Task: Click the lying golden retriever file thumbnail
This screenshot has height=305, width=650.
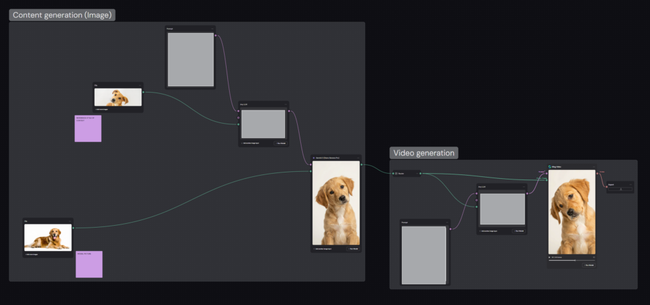Action: [48, 238]
